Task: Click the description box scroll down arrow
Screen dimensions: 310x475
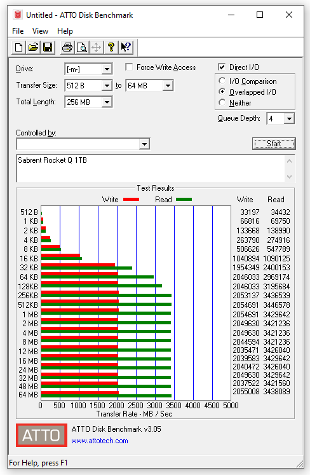Action: pyautogui.click(x=289, y=176)
